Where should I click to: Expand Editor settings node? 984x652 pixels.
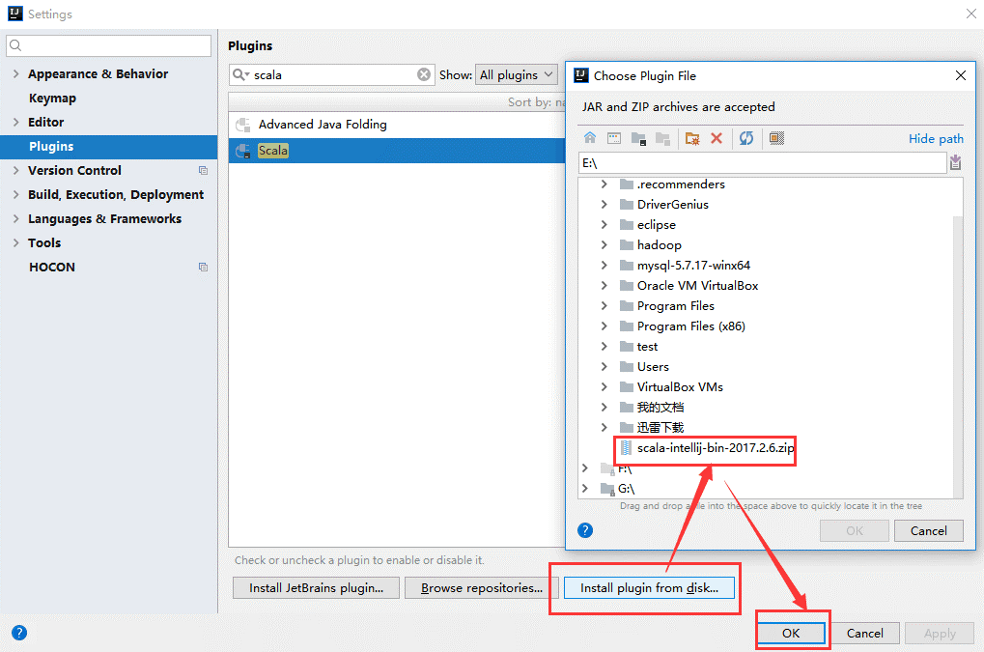pyautogui.click(x=15, y=123)
